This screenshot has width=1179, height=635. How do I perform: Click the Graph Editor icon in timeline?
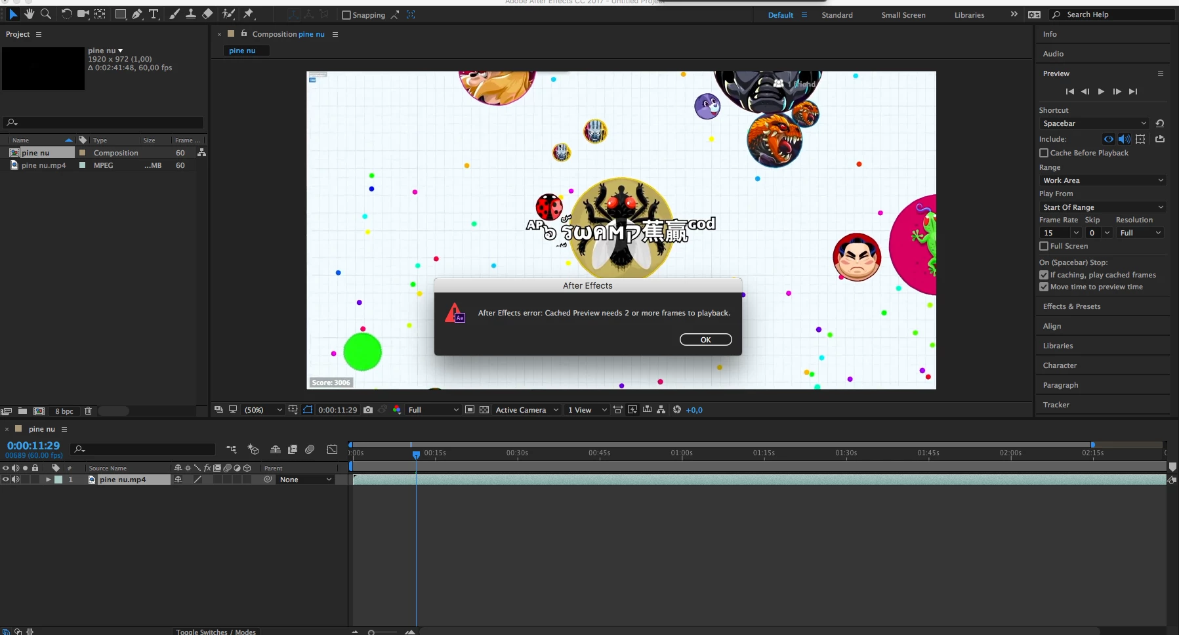tap(333, 449)
